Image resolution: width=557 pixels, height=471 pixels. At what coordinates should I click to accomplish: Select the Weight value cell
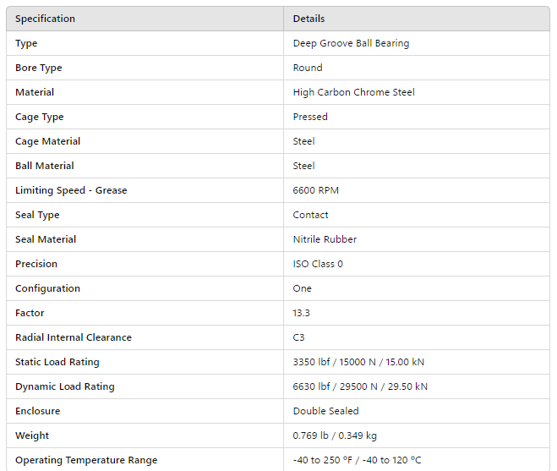[x=335, y=435]
